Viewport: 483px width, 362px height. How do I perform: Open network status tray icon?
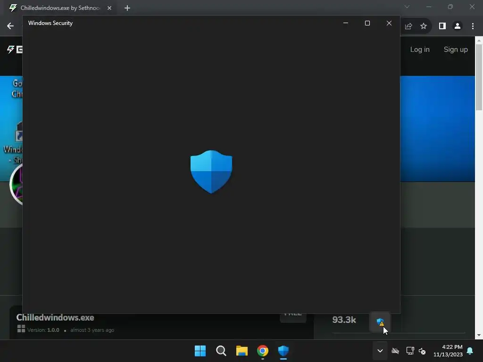coord(410,351)
